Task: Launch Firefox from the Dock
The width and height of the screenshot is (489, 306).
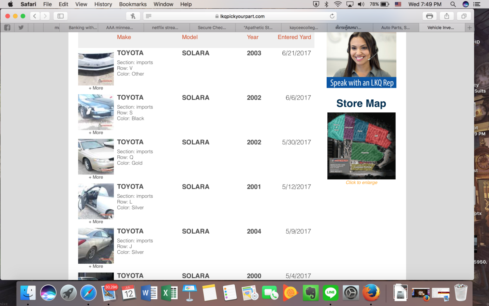Action: click(371, 293)
